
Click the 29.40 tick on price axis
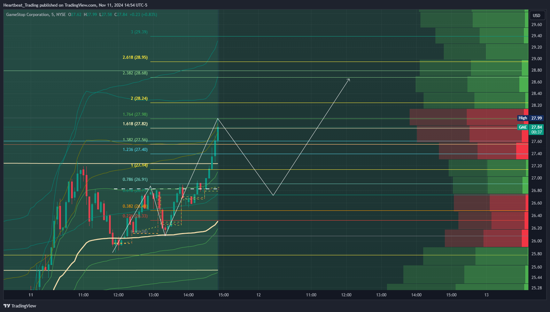tap(536, 36)
